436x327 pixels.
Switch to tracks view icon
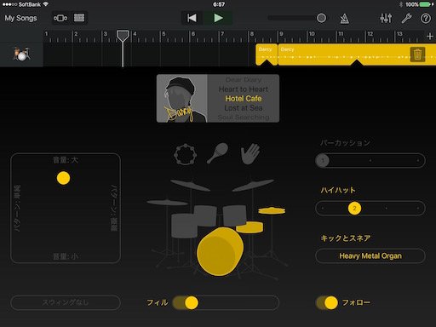coord(79,18)
